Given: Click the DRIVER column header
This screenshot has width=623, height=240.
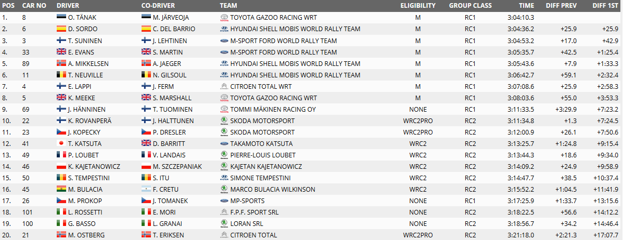Looking at the screenshot, I should 68,6.
